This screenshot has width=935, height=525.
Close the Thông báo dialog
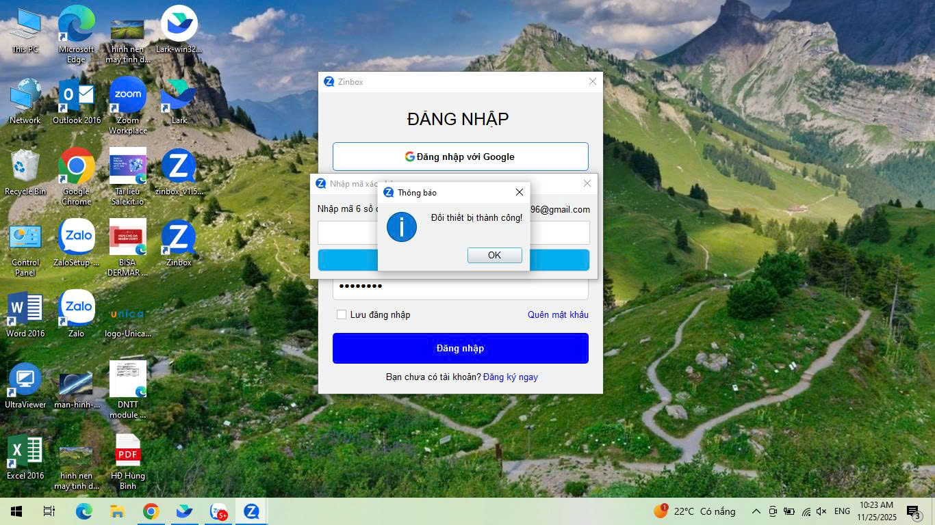[x=519, y=192]
